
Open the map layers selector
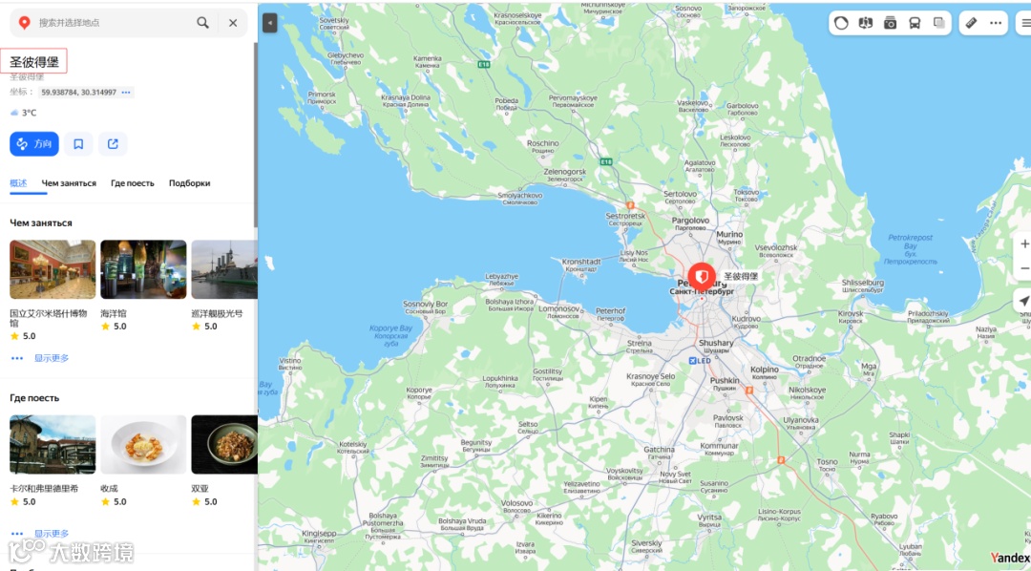pos(939,23)
